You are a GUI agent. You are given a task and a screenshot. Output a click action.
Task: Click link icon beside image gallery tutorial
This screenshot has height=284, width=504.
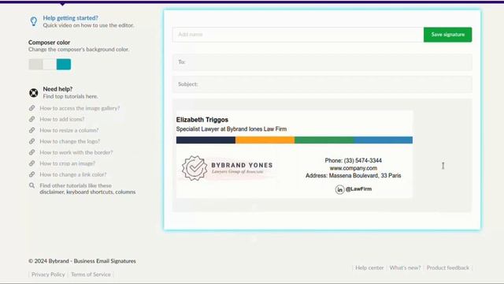pyautogui.click(x=31, y=108)
